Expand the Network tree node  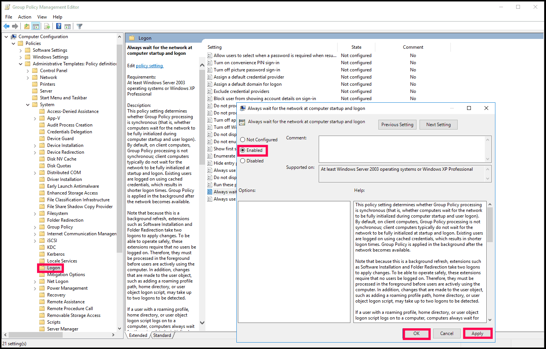[28, 77]
